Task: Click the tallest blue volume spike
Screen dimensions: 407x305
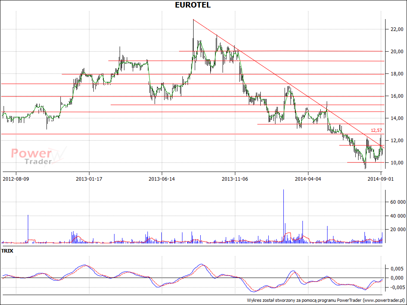Action: point(283,216)
